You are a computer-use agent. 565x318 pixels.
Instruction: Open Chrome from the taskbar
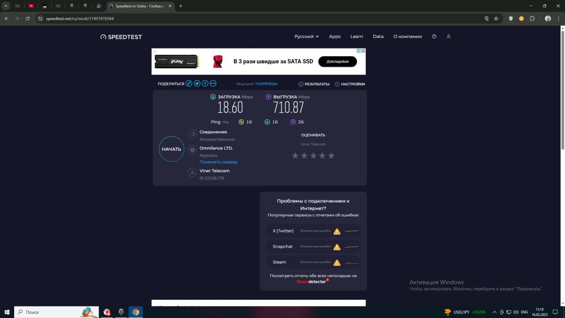click(x=136, y=312)
